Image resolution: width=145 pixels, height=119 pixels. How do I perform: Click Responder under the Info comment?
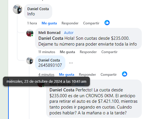[x=70, y=23]
